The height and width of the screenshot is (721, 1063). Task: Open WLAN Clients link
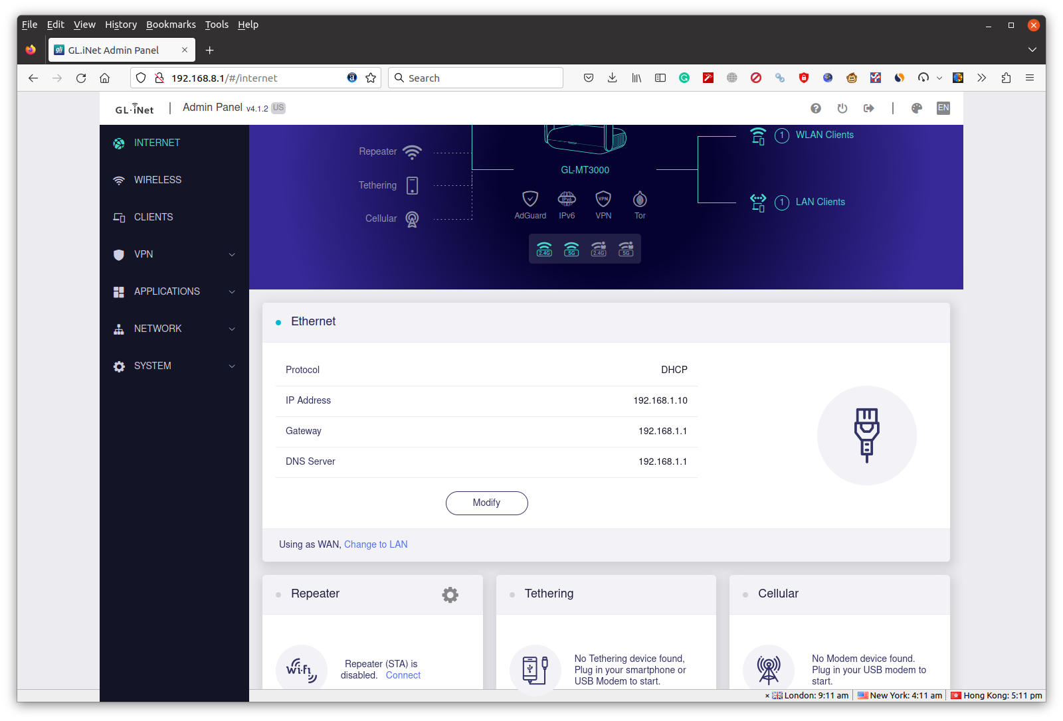click(824, 135)
